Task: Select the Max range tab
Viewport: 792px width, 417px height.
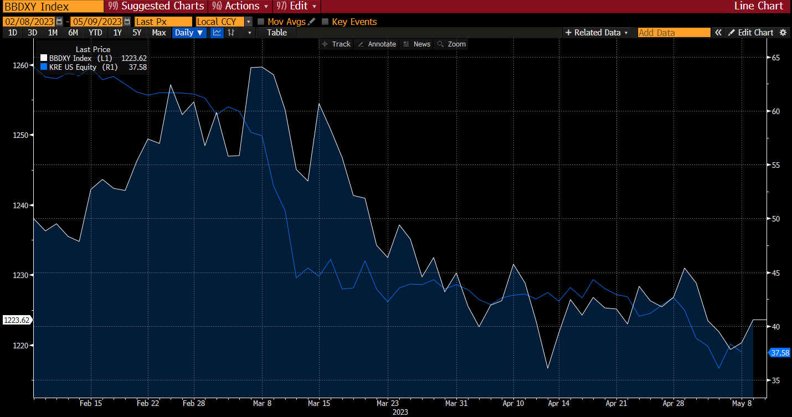Action: pos(159,33)
